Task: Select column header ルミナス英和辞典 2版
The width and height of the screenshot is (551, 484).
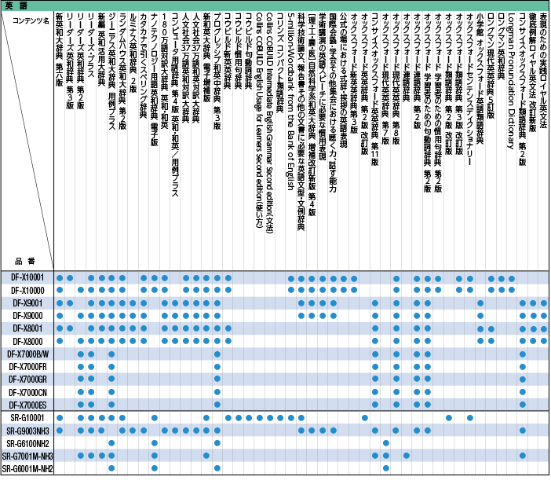Action: tap(133, 53)
